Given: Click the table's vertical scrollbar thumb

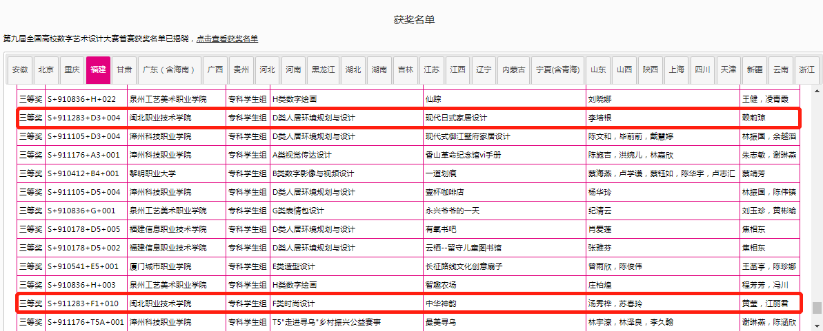Looking at the screenshot, I should pos(816,308).
